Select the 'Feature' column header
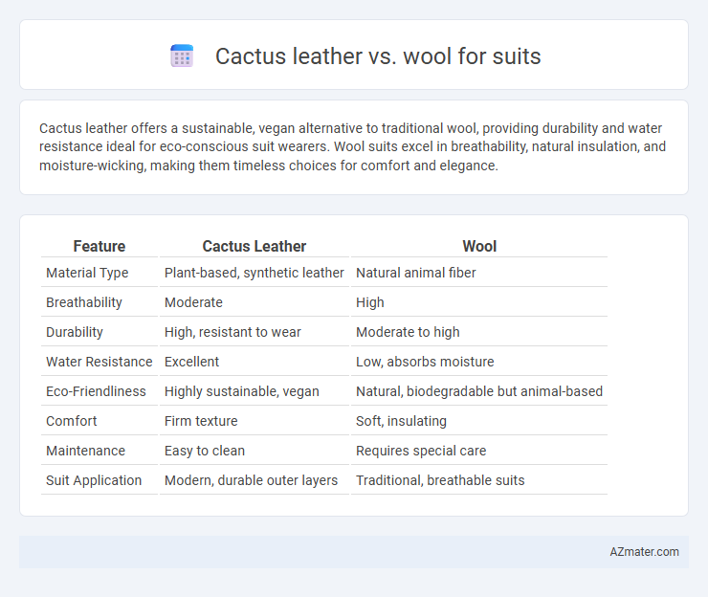The height and width of the screenshot is (597, 708). (100, 246)
